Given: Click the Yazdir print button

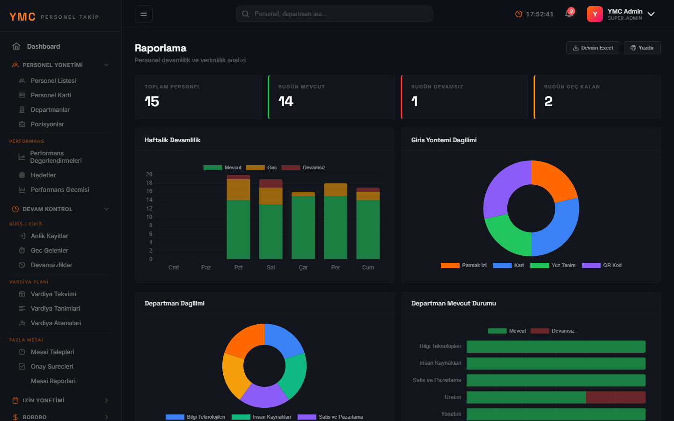Looking at the screenshot, I should 642,48.
